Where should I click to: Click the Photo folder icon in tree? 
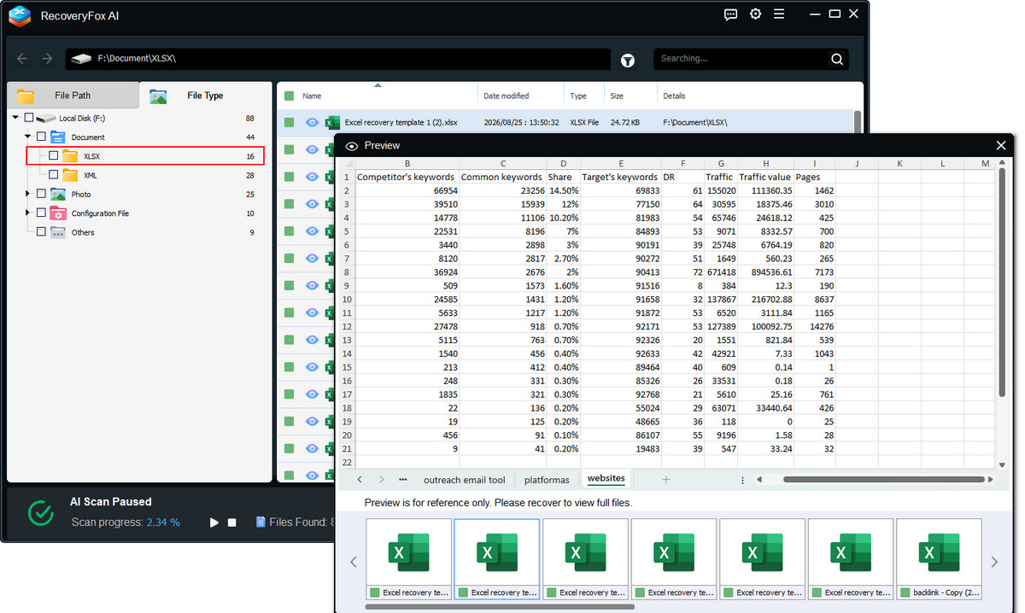point(58,194)
